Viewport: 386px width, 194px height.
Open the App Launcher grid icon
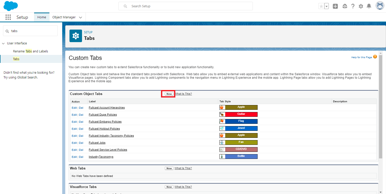[8, 17]
